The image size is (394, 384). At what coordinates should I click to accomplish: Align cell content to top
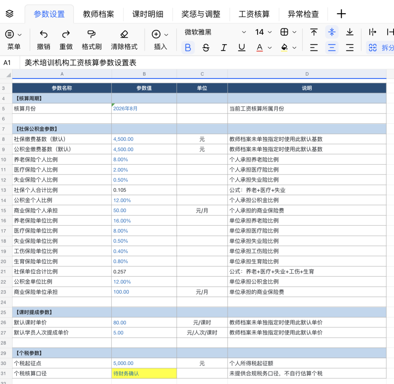(314, 32)
